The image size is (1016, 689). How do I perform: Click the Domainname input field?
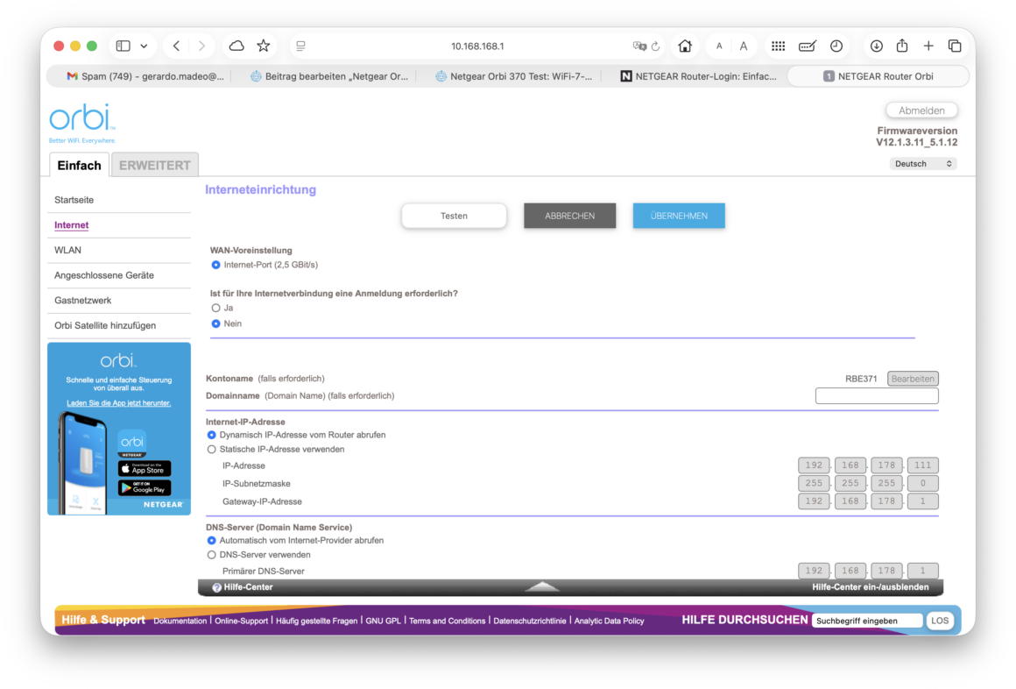[877, 395]
